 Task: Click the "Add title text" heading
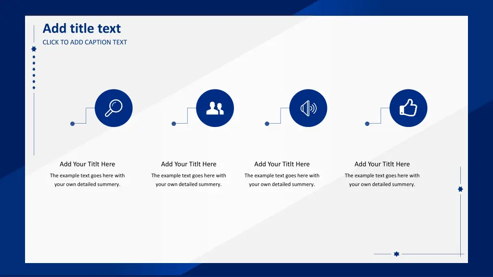(x=82, y=29)
